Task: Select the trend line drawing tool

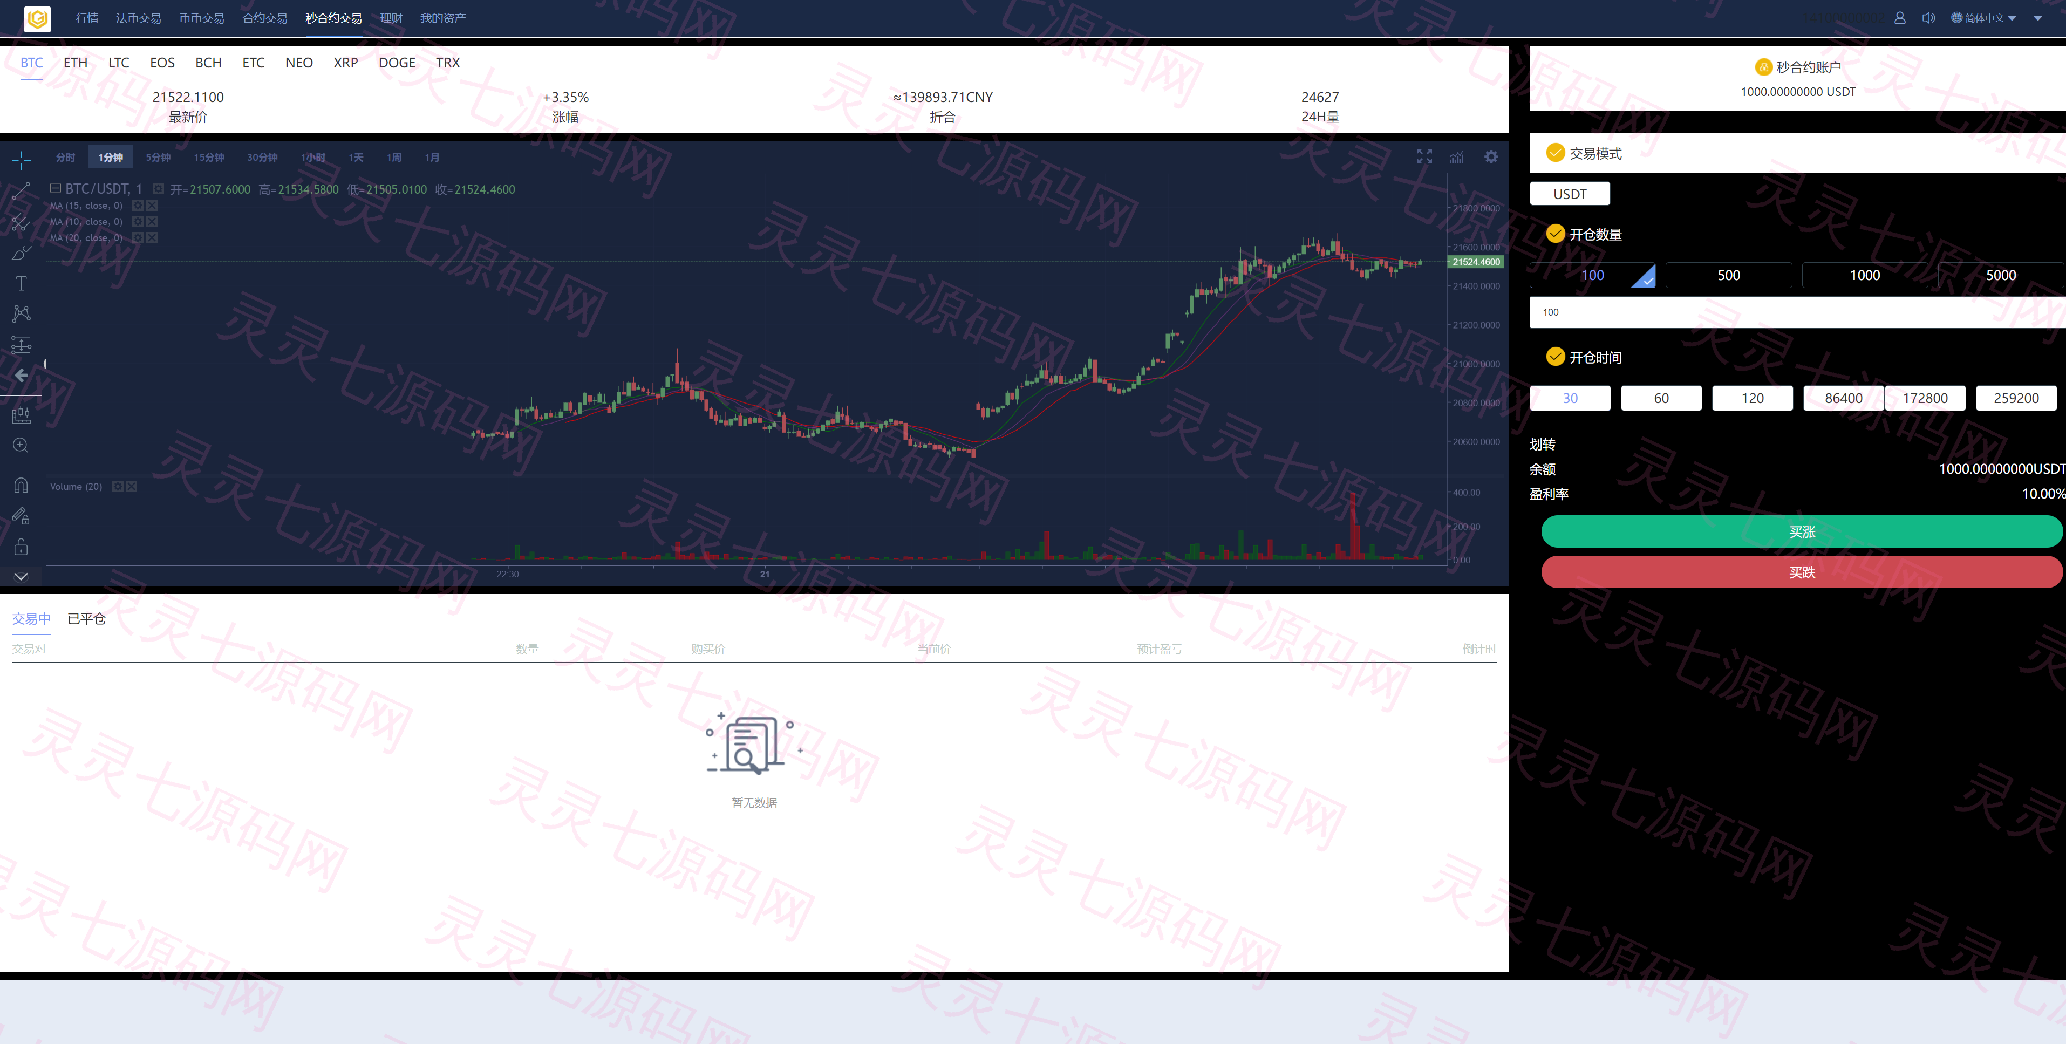Action: click(21, 191)
